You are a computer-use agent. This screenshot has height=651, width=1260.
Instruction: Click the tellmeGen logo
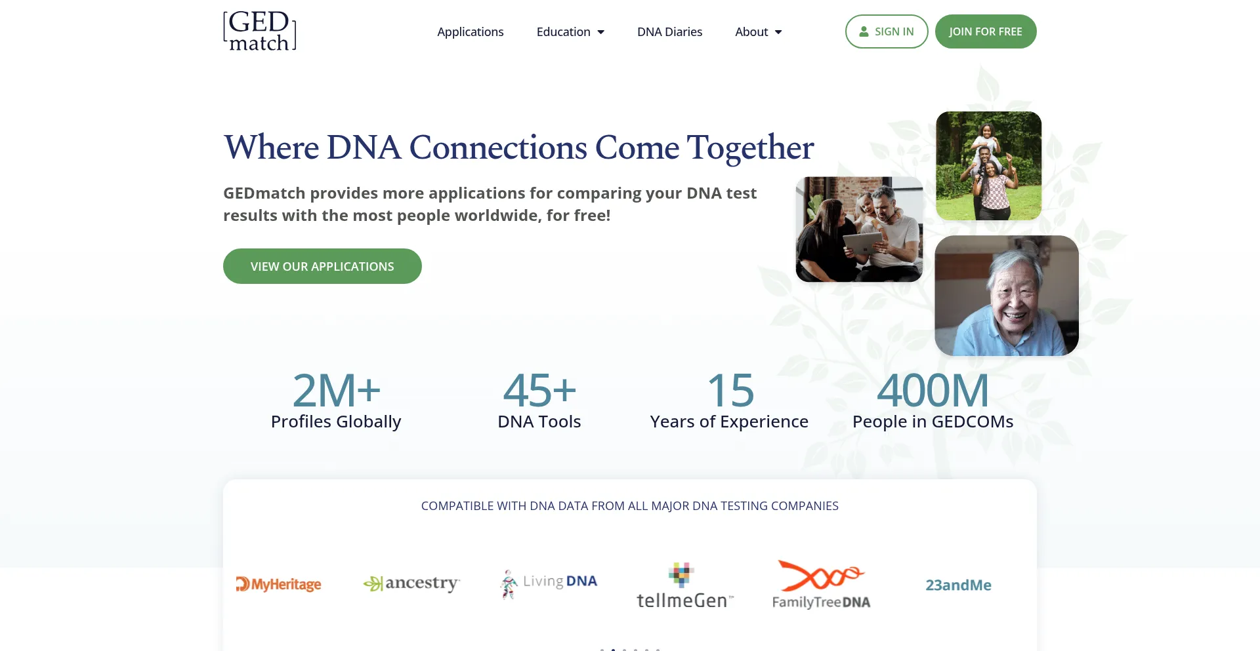(684, 585)
